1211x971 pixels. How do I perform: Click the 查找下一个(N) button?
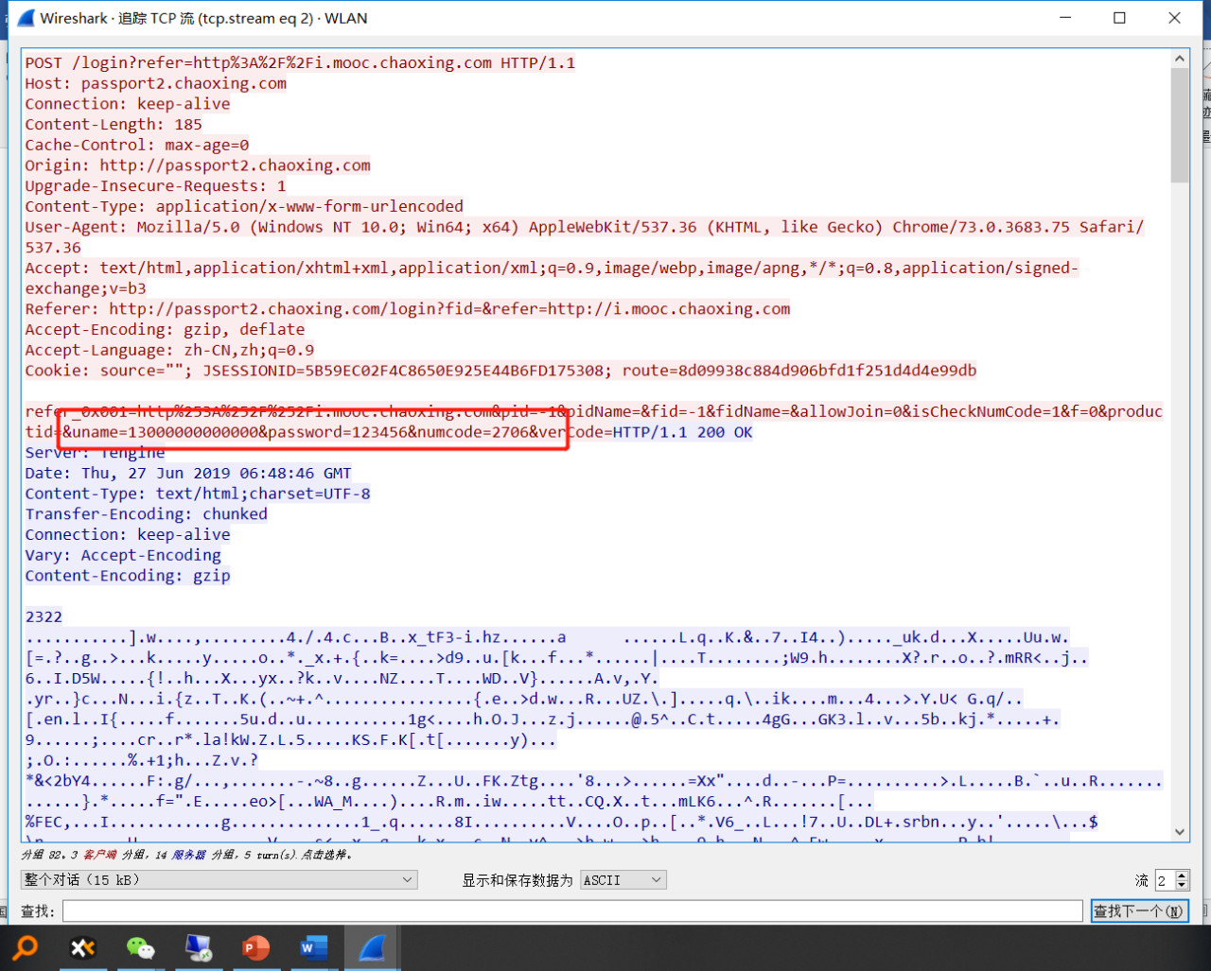click(x=1139, y=910)
